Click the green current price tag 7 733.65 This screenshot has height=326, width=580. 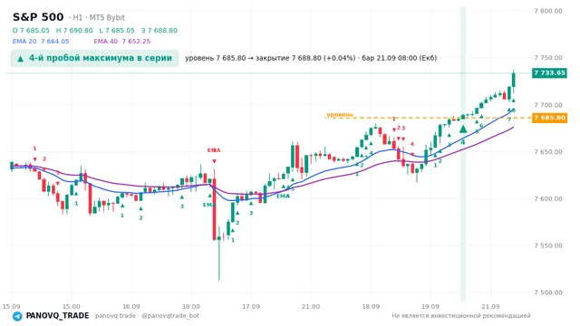pyautogui.click(x=549, y=72)
